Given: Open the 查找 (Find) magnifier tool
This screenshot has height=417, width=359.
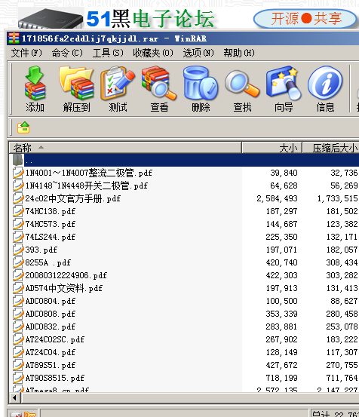Looking at the screenshot, I should click(x=242, y=89).
